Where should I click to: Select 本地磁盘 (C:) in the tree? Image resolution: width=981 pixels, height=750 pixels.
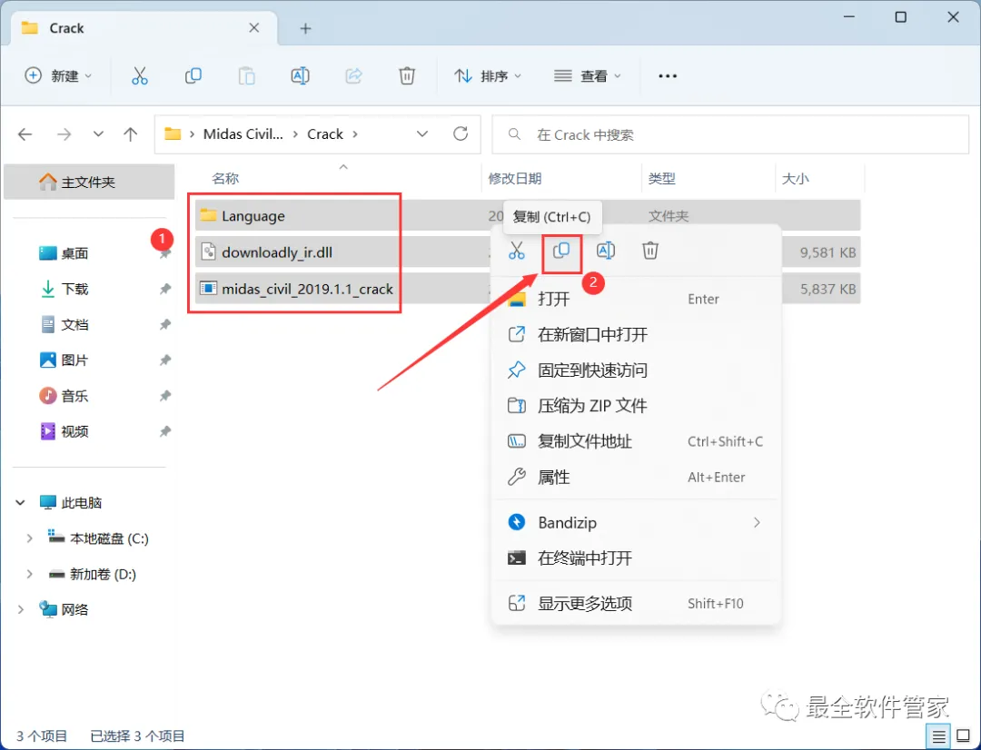tap(109, 538)
